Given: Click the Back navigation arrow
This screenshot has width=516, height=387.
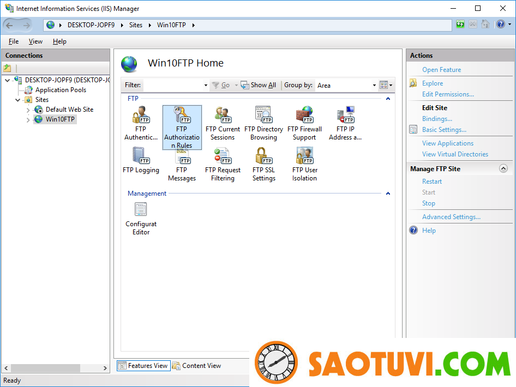Looking at the screenshot, I should pos(9,25).
